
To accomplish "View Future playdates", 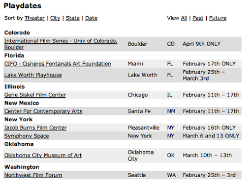I will [218, 18].
